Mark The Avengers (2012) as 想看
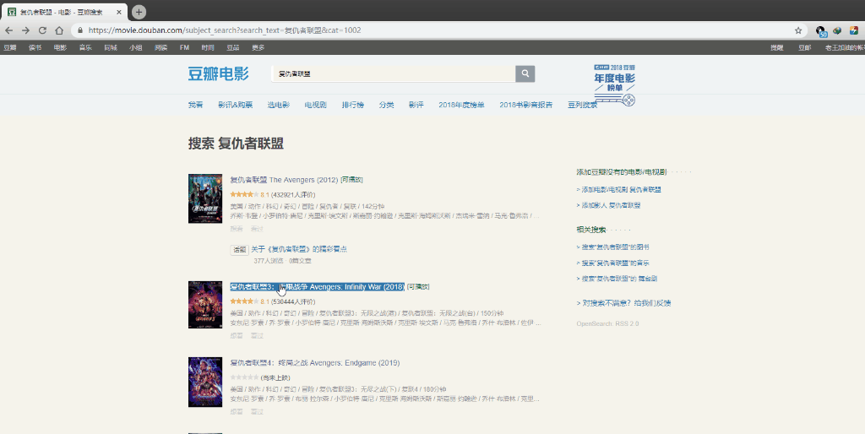The image size is (865, 434). pyautogui.click(x=237, y=229)
